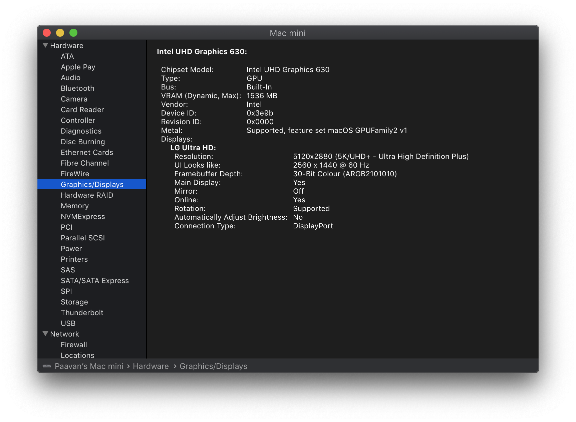Image resolution: width=576 pixels, height=422 pixels.
Task: Select Ethernet Cards in sidebar
Action: (87, 153)
